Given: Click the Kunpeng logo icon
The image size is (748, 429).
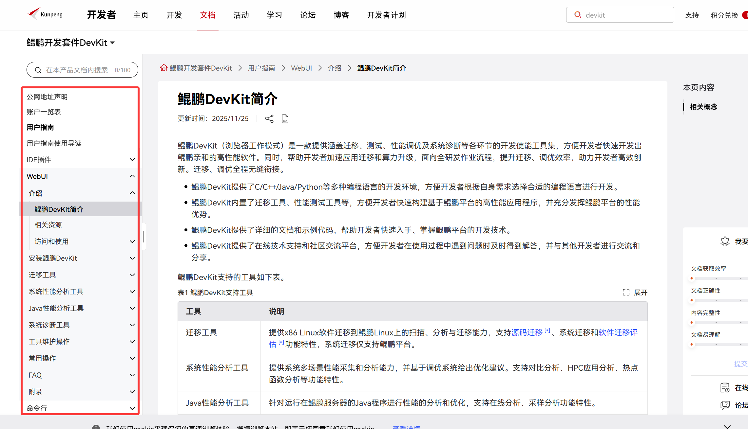Looking at the screenshot, I should click(34, 14).
